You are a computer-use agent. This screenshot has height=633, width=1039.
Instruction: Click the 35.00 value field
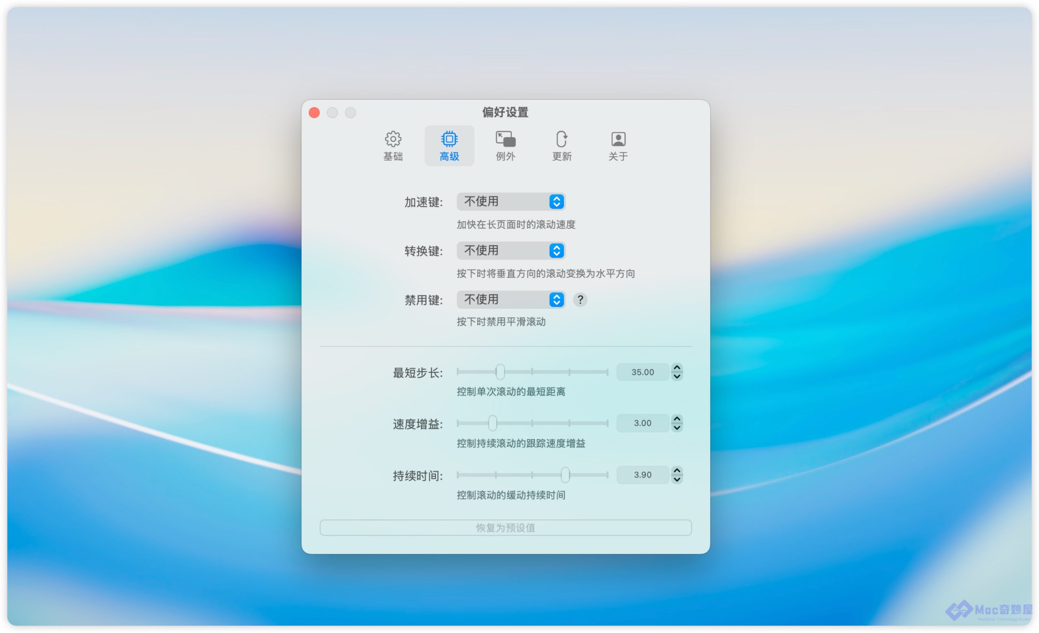pos(642,372)
